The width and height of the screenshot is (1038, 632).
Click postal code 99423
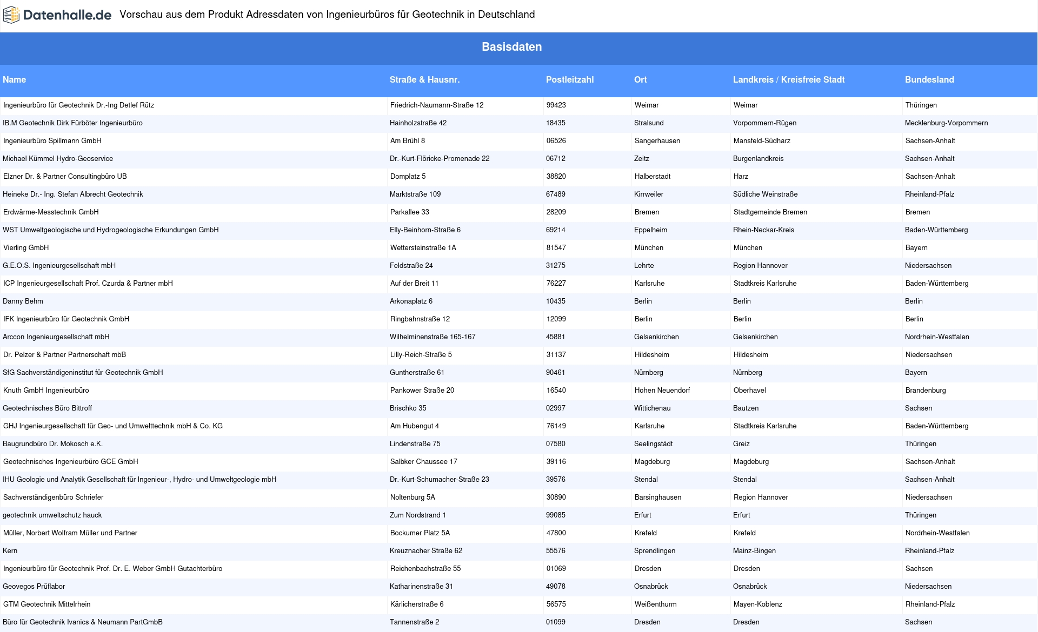[x=556, y=105]
